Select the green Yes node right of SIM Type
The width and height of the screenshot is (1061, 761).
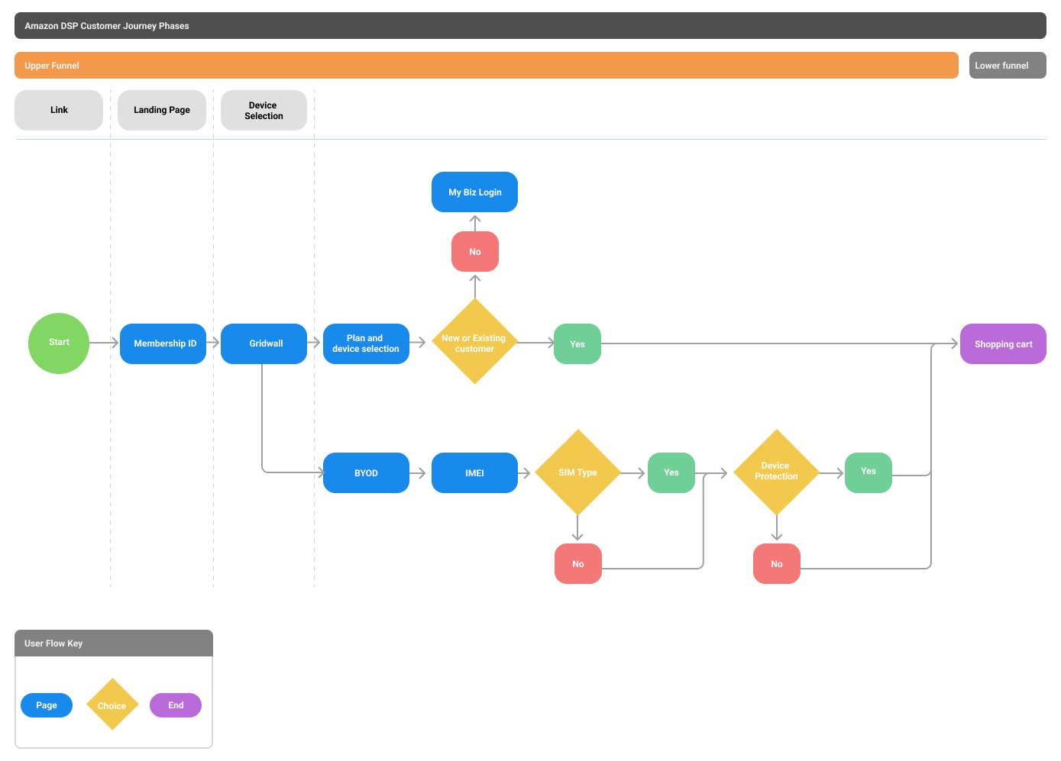(x=671, y=473)
